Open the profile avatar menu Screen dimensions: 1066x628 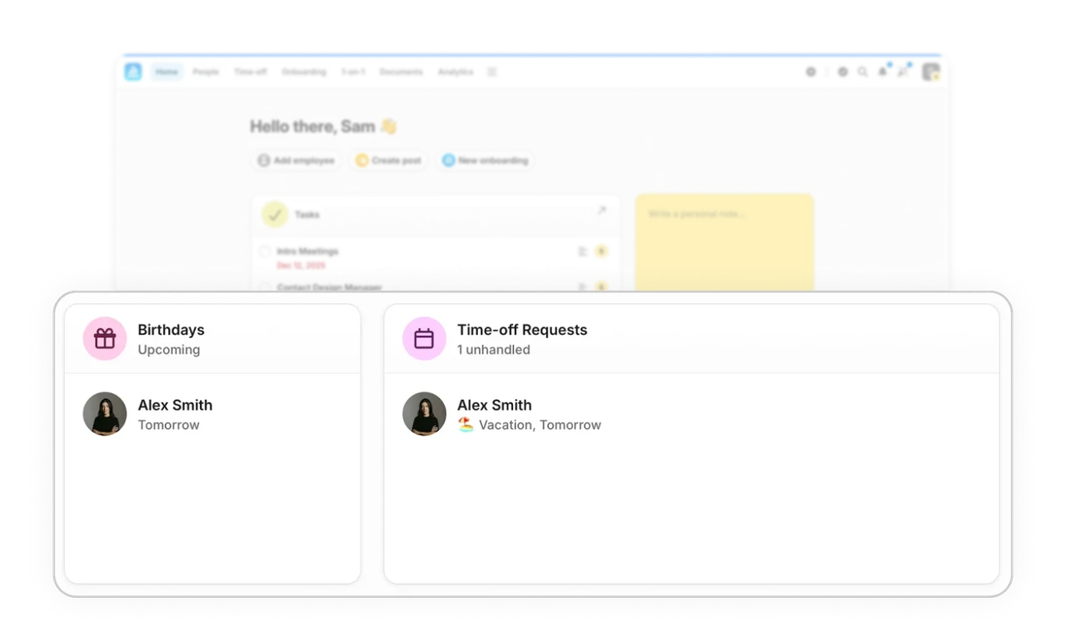[930, 71]
